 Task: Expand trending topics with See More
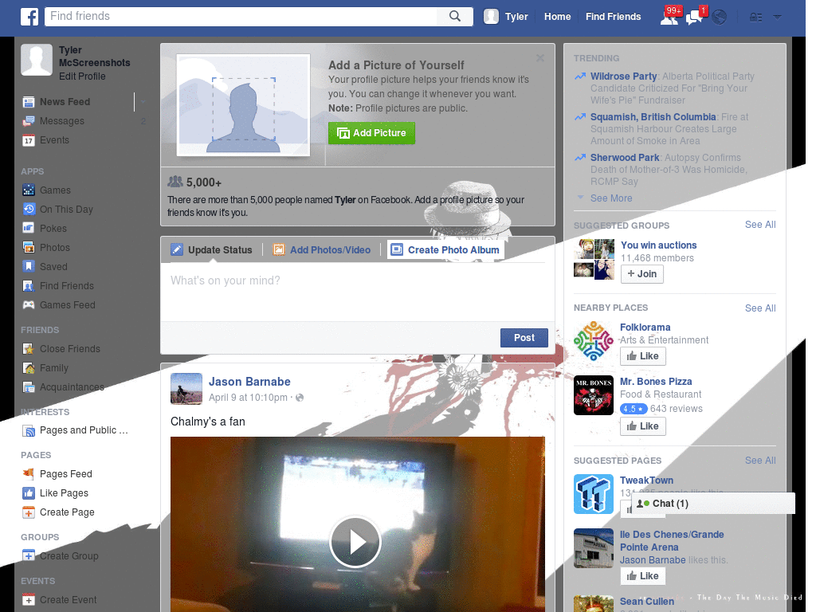tap(611, 198)
